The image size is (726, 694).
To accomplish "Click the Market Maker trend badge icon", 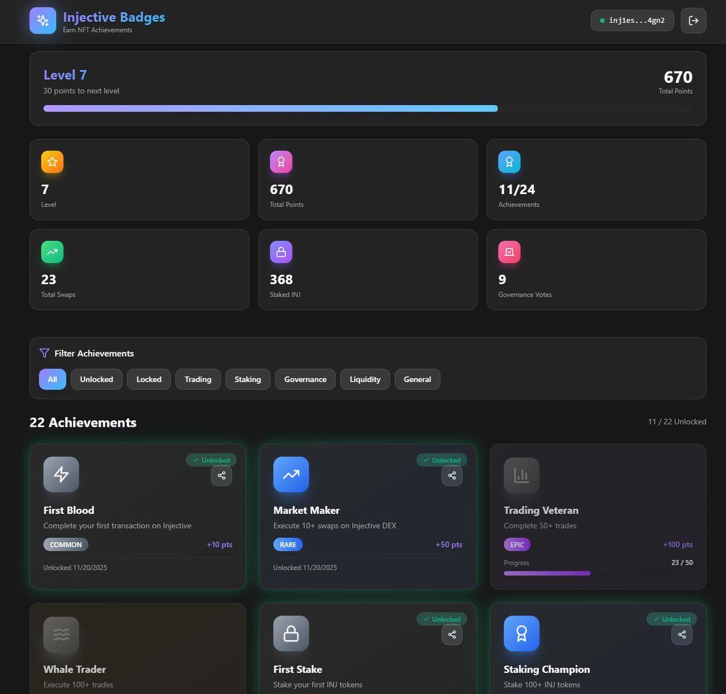I will (291, 475).
